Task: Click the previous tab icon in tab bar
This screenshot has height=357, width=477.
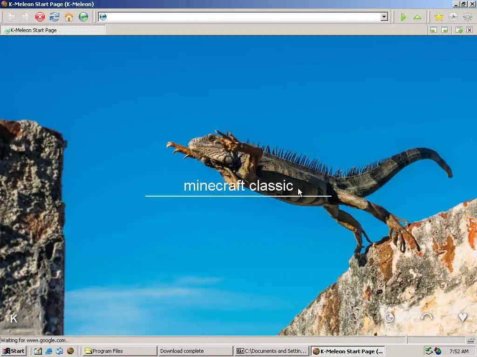Action: [433, 30]
